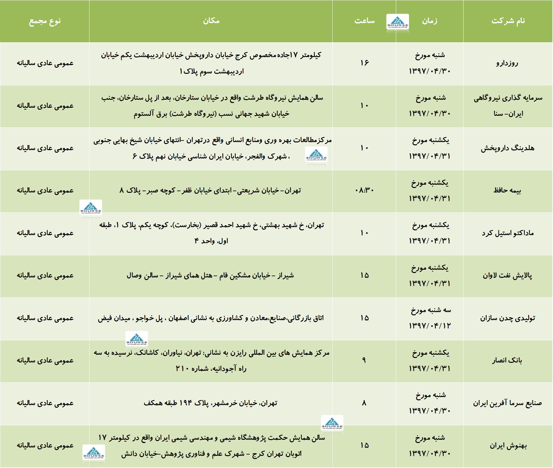Viewport: 553px width, 468px height.
Task: Select company 'سرمایه گذاری نیروگاهی ایران- سنا'
Action: [x=508, y=106]
